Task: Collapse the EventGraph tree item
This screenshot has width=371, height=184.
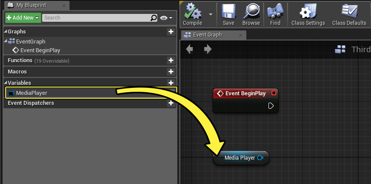Action: pyautogui.click(x=6, y=41)
